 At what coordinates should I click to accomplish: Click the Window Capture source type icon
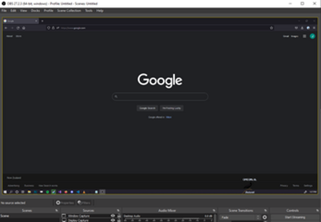coord(64,216)
